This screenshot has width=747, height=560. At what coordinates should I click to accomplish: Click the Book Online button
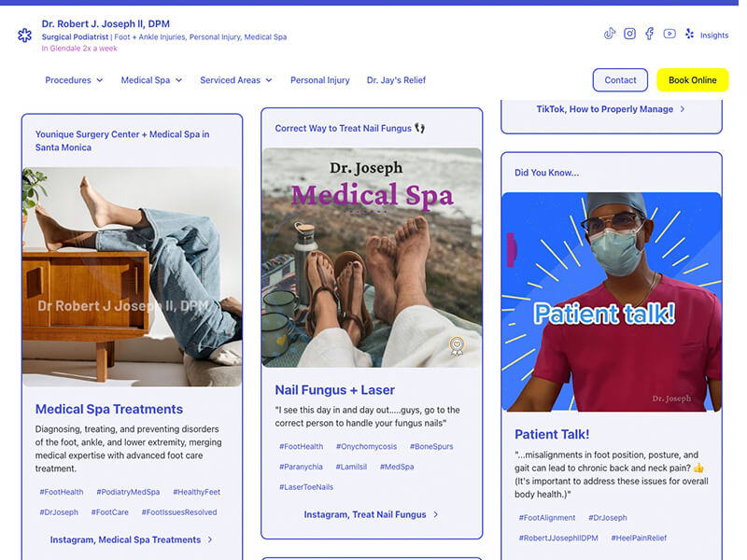pyautogui.click(x=693, y=80)
